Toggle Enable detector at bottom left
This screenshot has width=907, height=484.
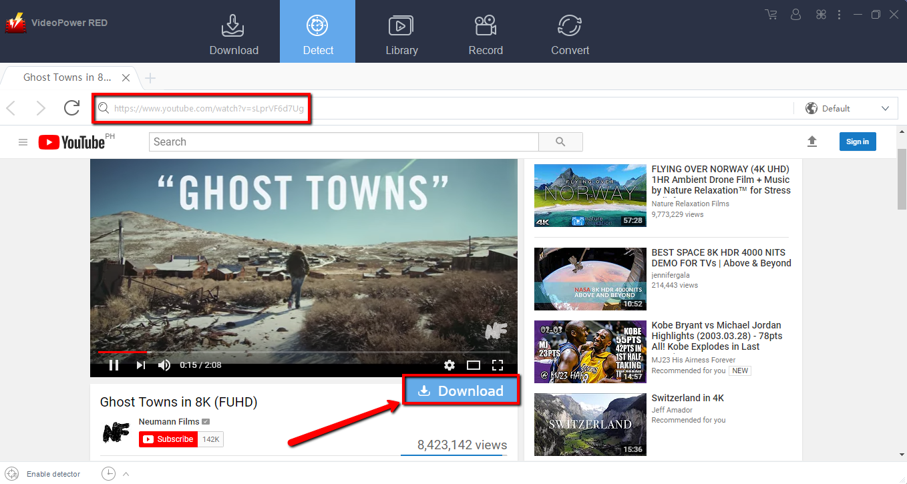point(12,474)
